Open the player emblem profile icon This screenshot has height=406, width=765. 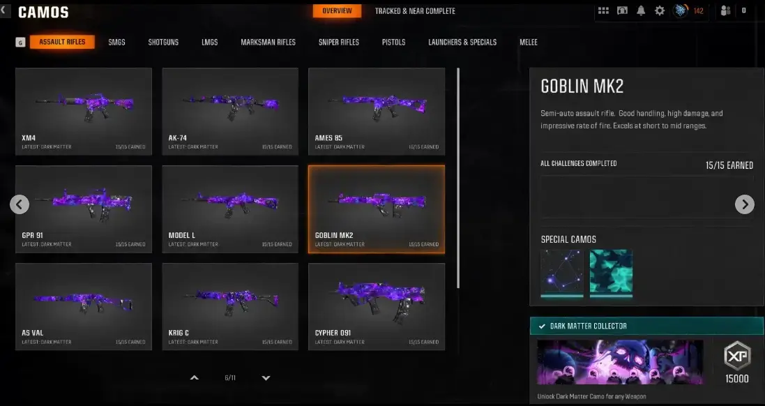pyautogui.click(x=680, y=10)
